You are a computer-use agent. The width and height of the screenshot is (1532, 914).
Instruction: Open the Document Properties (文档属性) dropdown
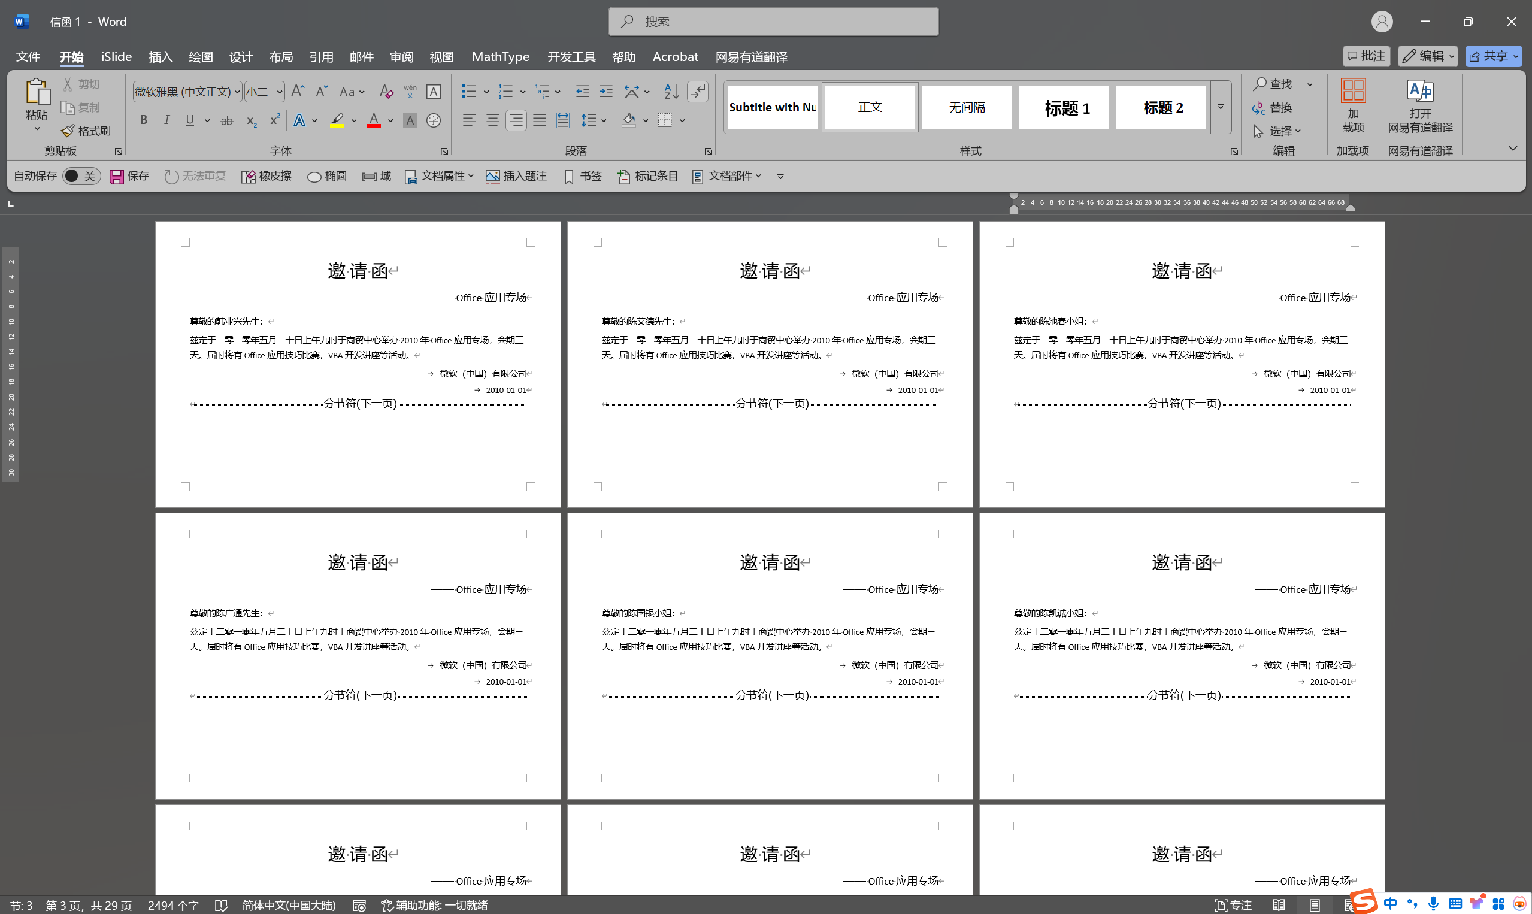click(x=439, y=177)
